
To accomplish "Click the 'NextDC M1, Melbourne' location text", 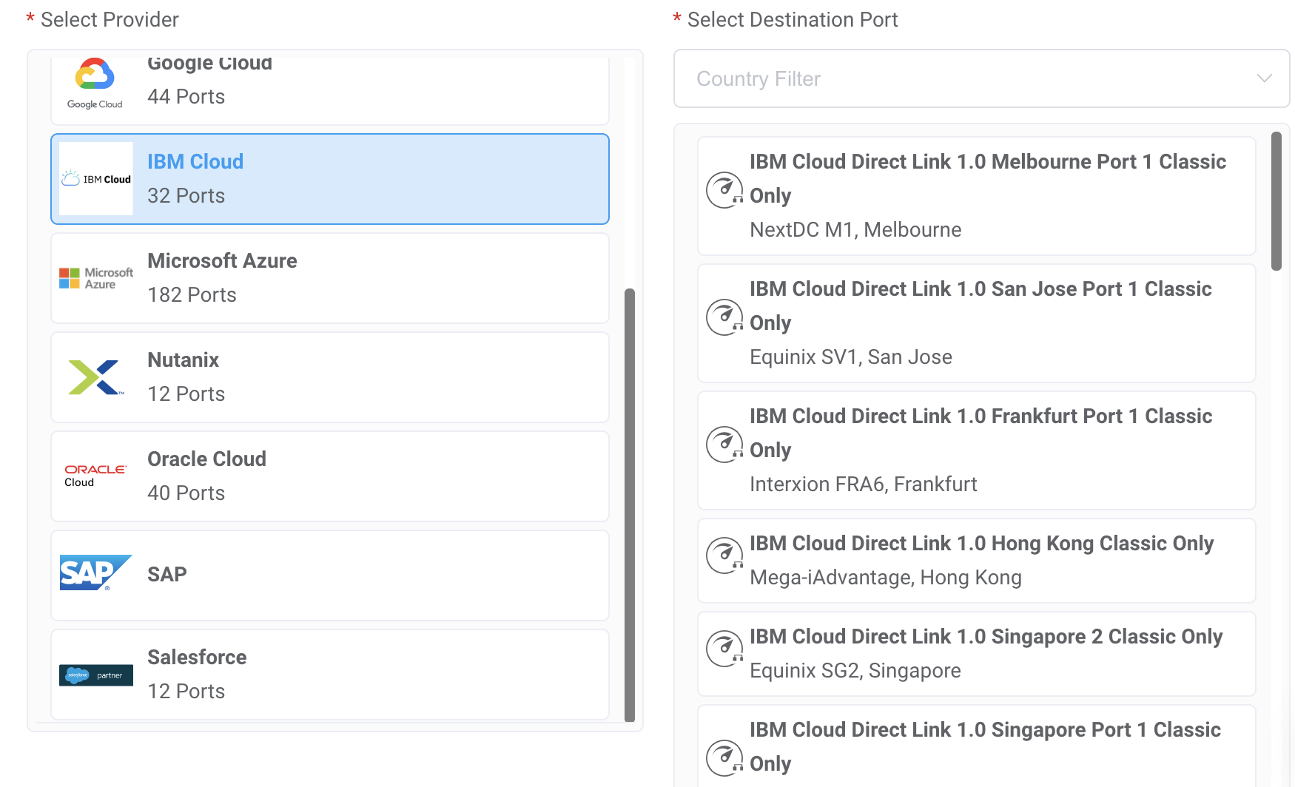I will tap(855, 230).
